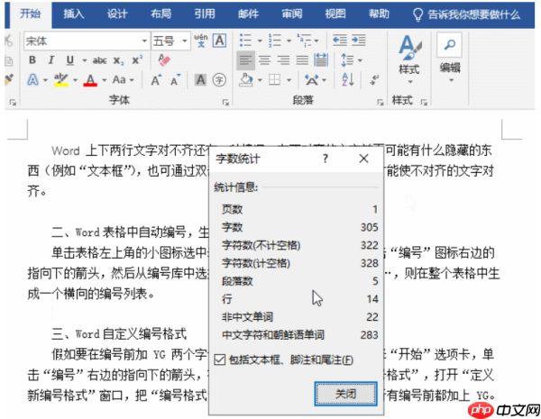Image resolution: width=541 pixels, height=419 pixels.
Task: Open the 审阅 tab
Action: click(292, 14)
